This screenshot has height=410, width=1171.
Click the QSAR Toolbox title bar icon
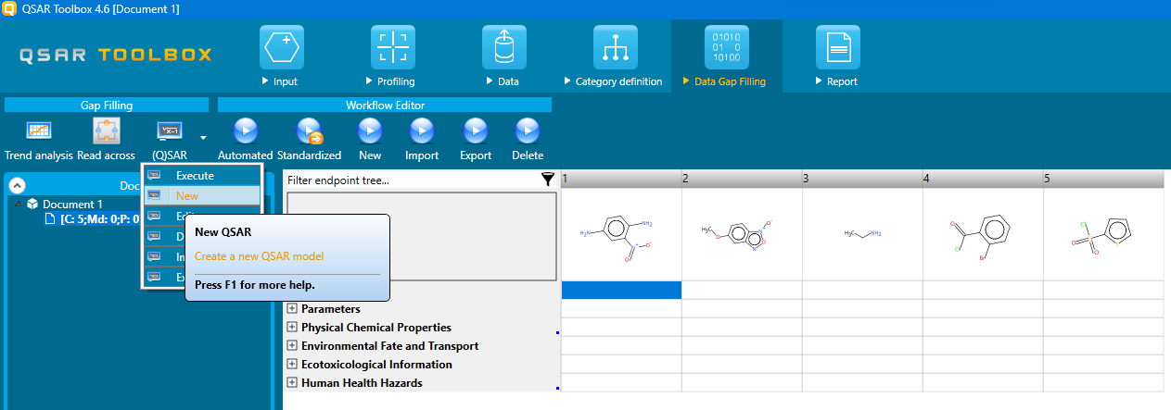[9, 8]
